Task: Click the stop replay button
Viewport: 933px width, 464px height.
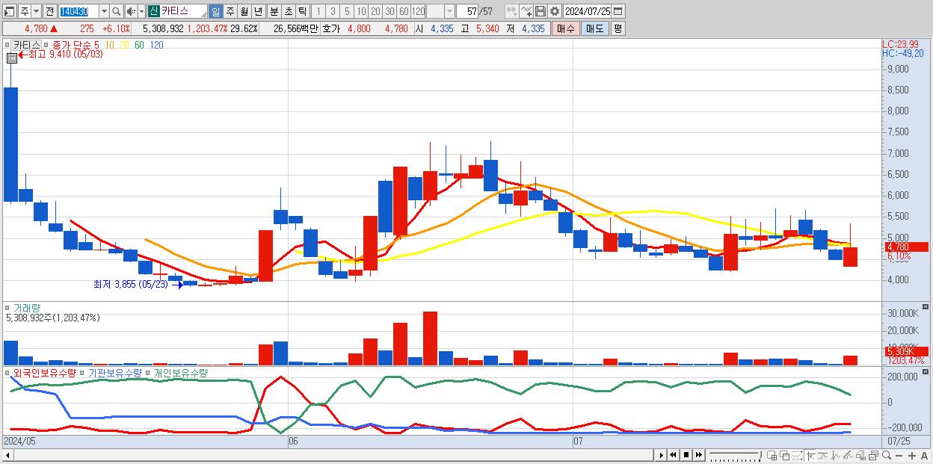Action: coord(686,456)
